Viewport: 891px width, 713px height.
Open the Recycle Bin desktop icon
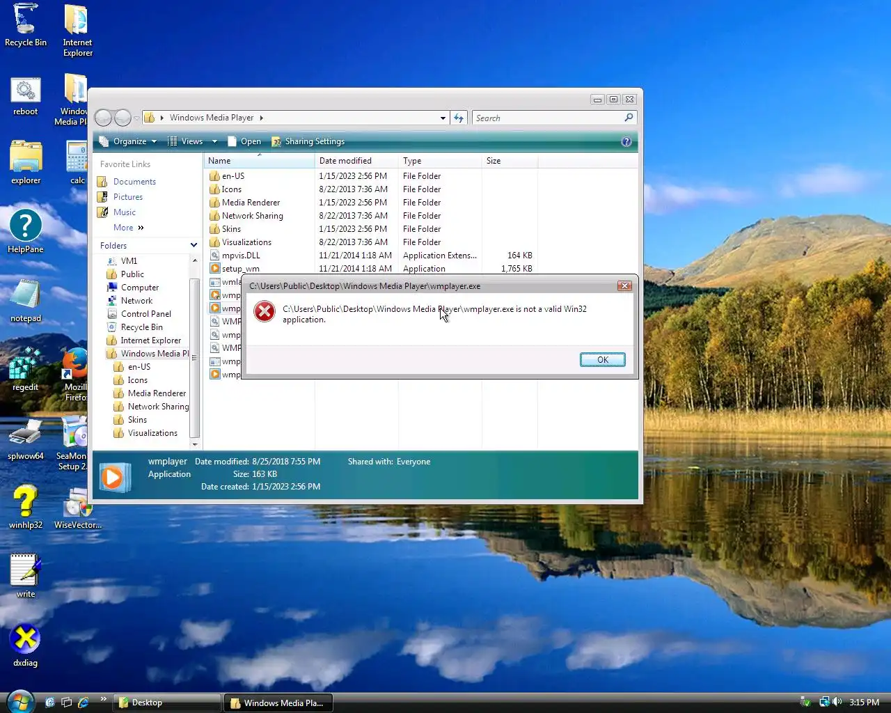click(x=26, y=25)
